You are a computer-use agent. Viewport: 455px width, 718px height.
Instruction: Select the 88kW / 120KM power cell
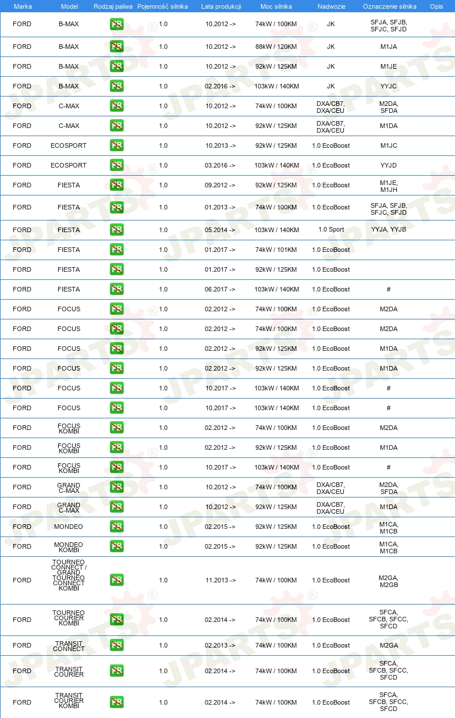click(277, 47)
